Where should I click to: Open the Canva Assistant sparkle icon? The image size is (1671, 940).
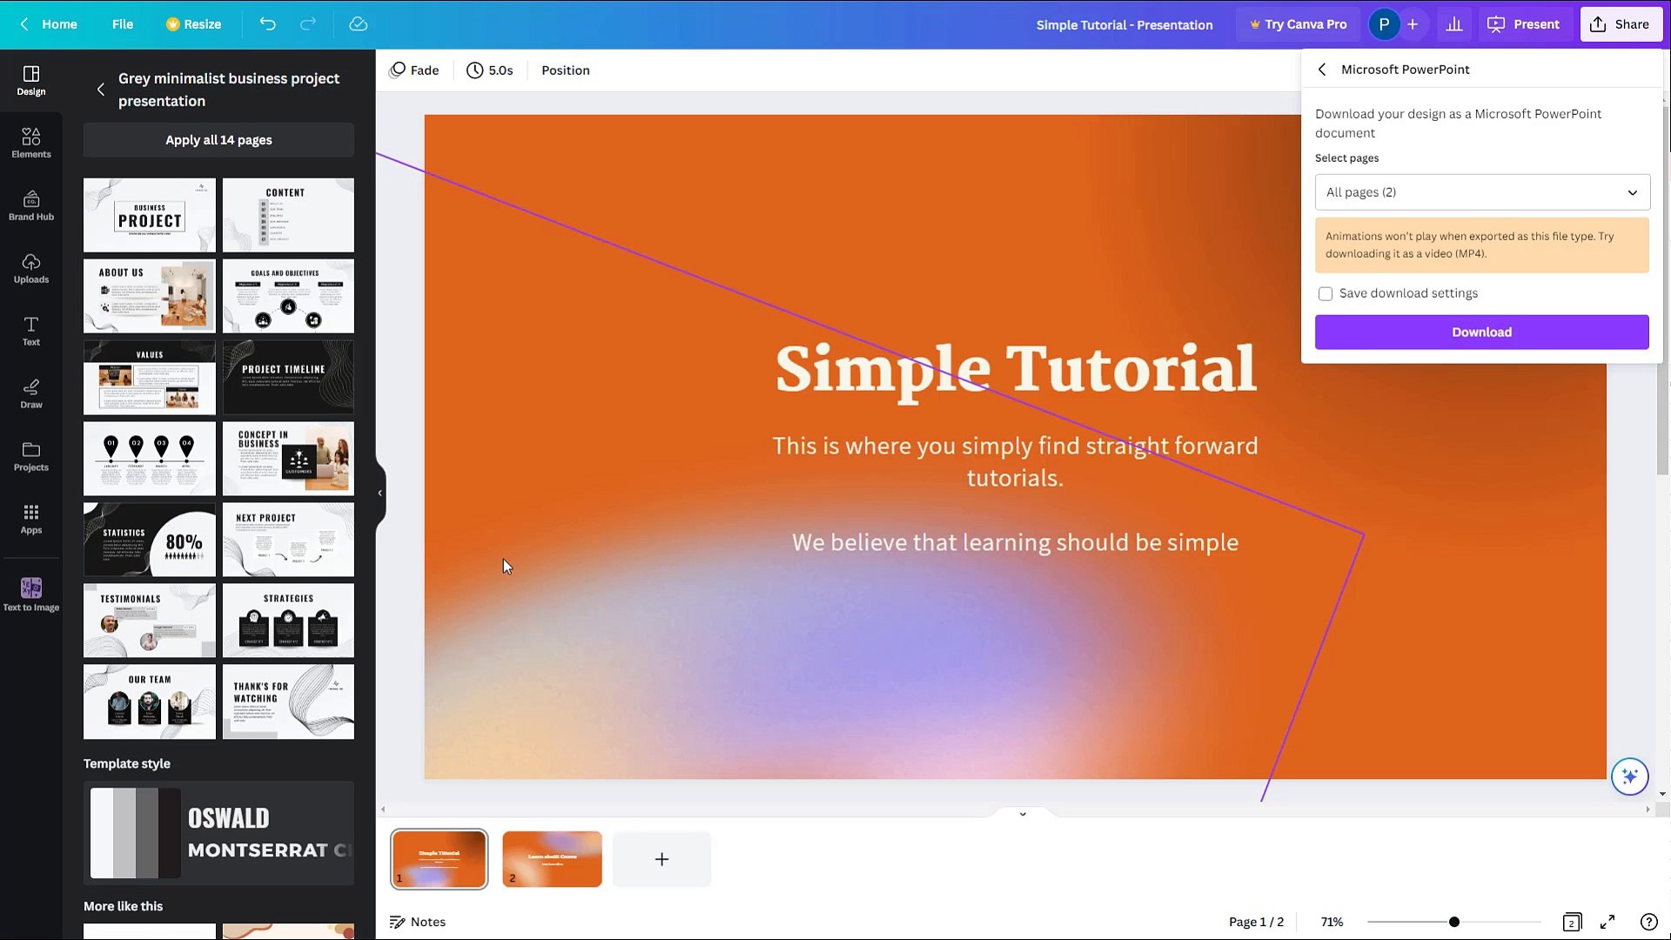[x=1629, y=776]
